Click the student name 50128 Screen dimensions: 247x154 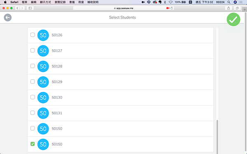(57, 66)
